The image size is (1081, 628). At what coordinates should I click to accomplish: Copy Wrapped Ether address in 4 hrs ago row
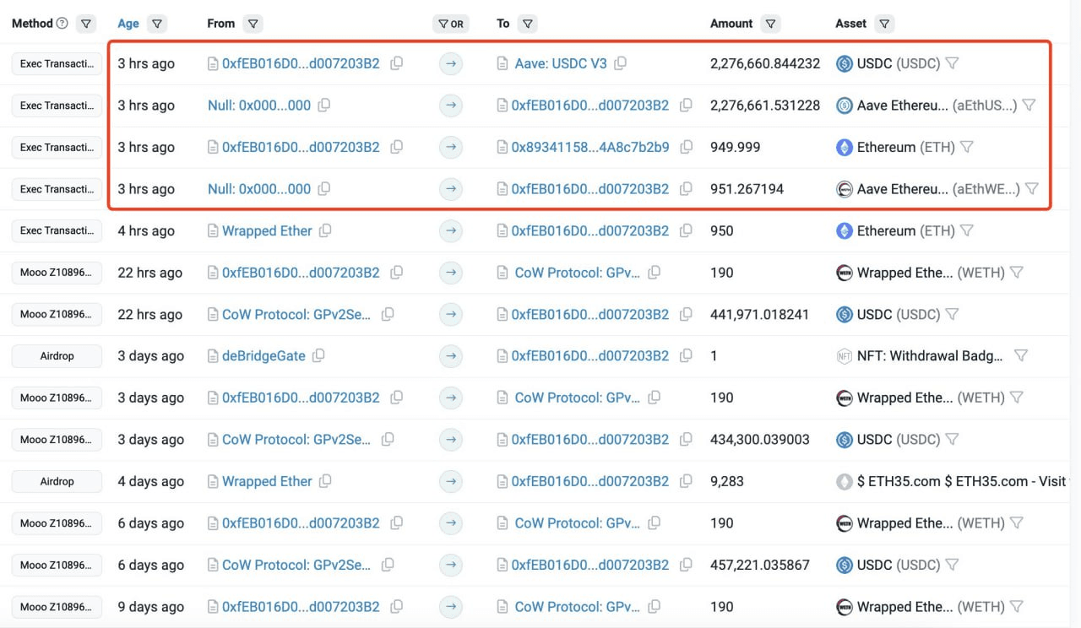(x=325, y=230)
